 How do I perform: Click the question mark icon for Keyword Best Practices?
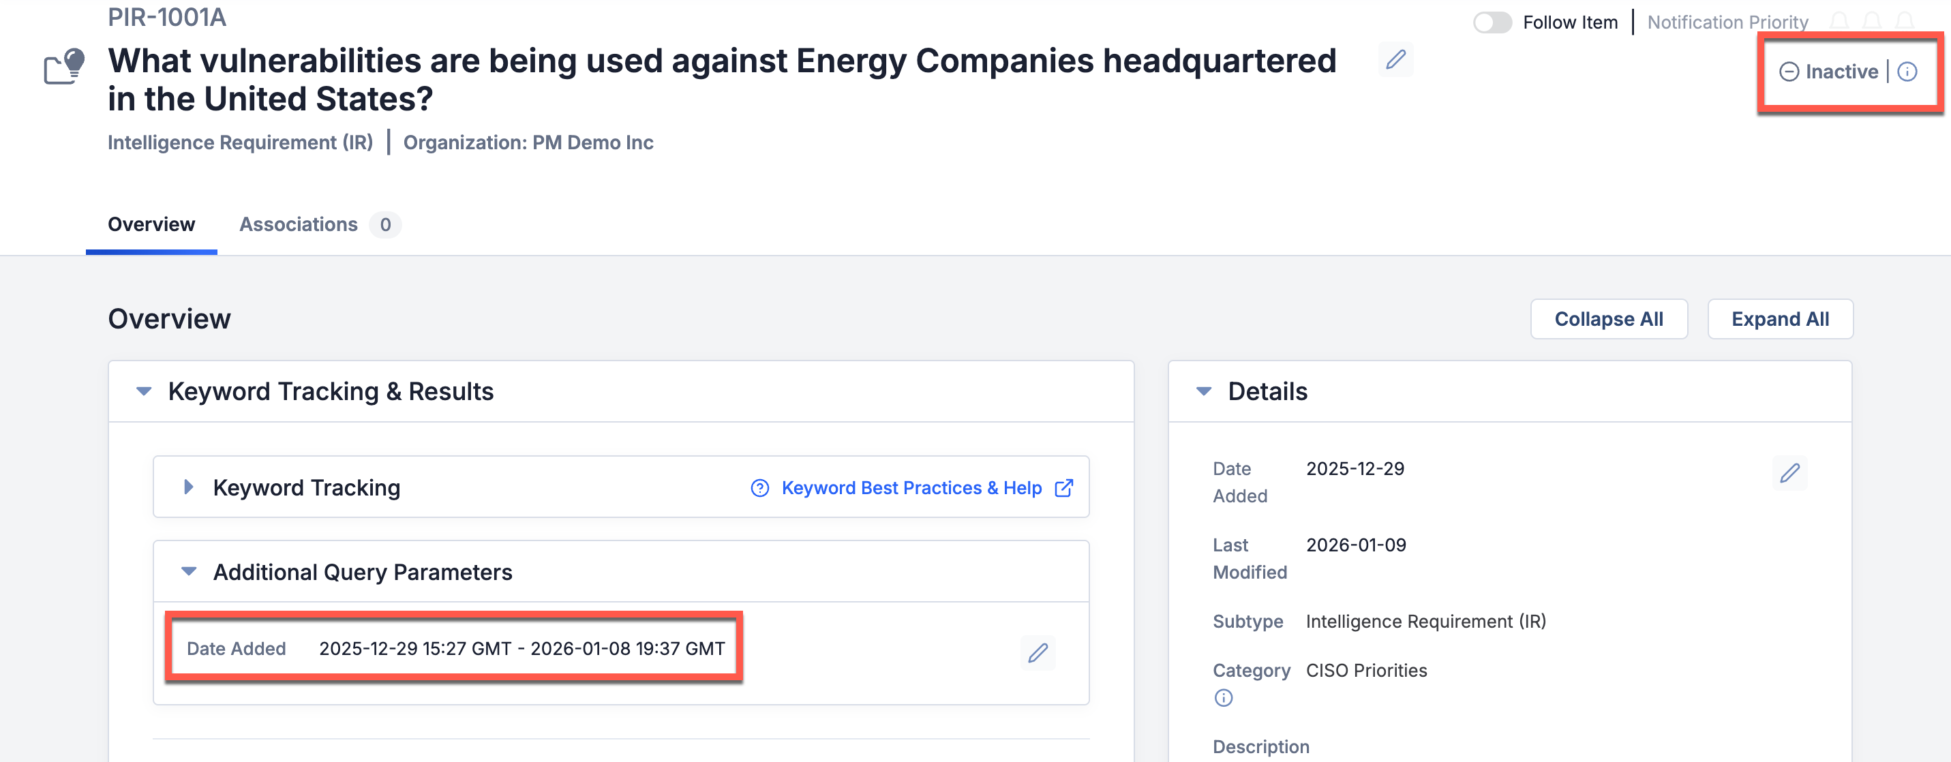(759, 488)
